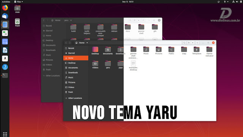
Task: Go forward in front Files window
Action: coord(70,43)
